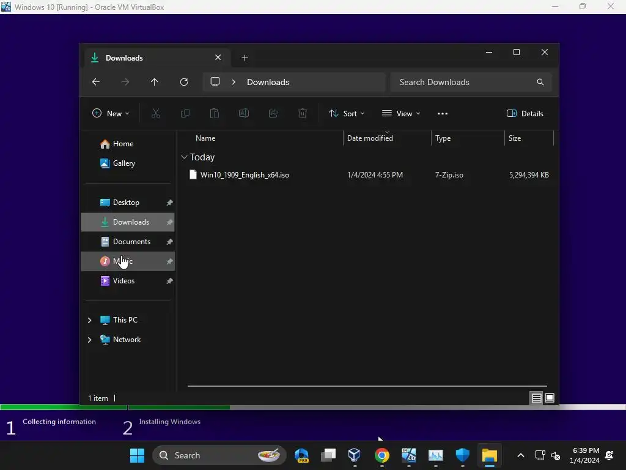Click Downloads in the address bar
Viewport: 626px width, 470px height.
coord(268,82)
